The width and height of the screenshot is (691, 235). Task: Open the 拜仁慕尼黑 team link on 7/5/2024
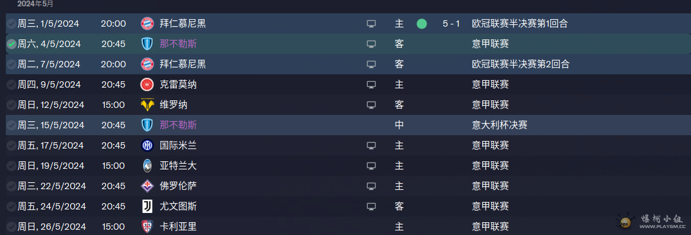tap(182, 64)
